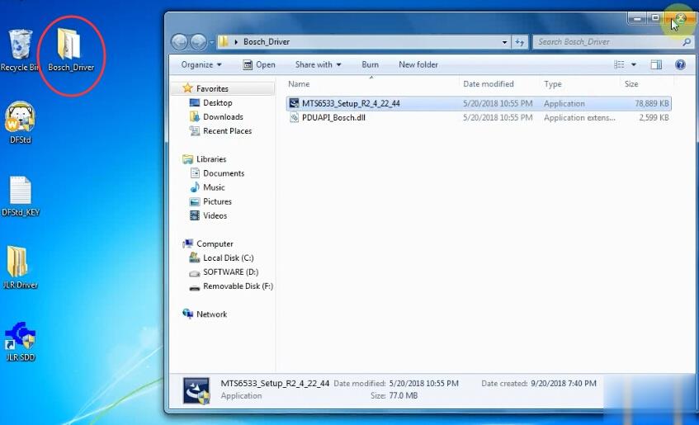Click the Date modified value in details pane
Screen dimensions: 699x425
click(x=423, y=384)
